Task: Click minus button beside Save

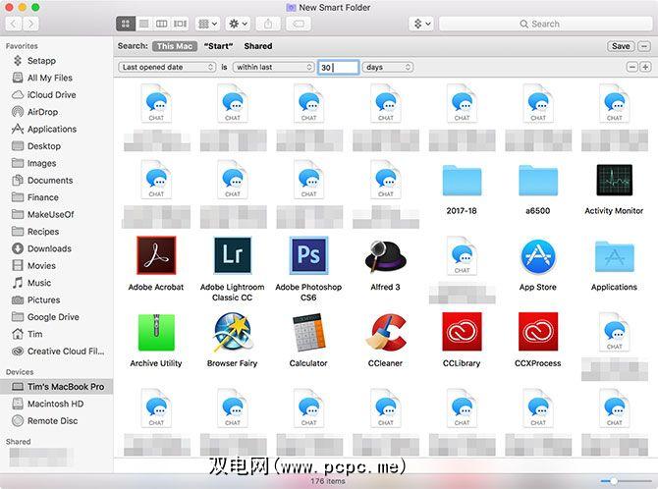Action: (644, 46)
